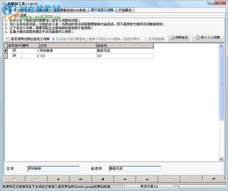Enable 是否使用伪原创自定义词库 checkbox
Screen dimensions: 228x191
tap(8, 39)
